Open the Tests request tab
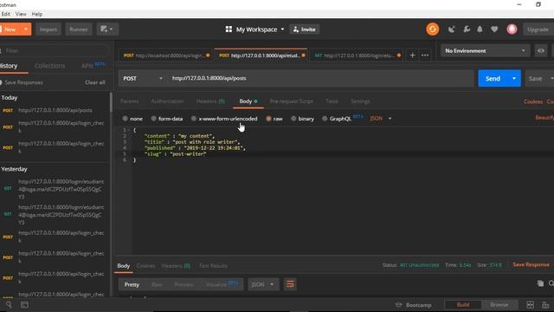The width and height of the screenshot is (554, 312). pos(332,101)
